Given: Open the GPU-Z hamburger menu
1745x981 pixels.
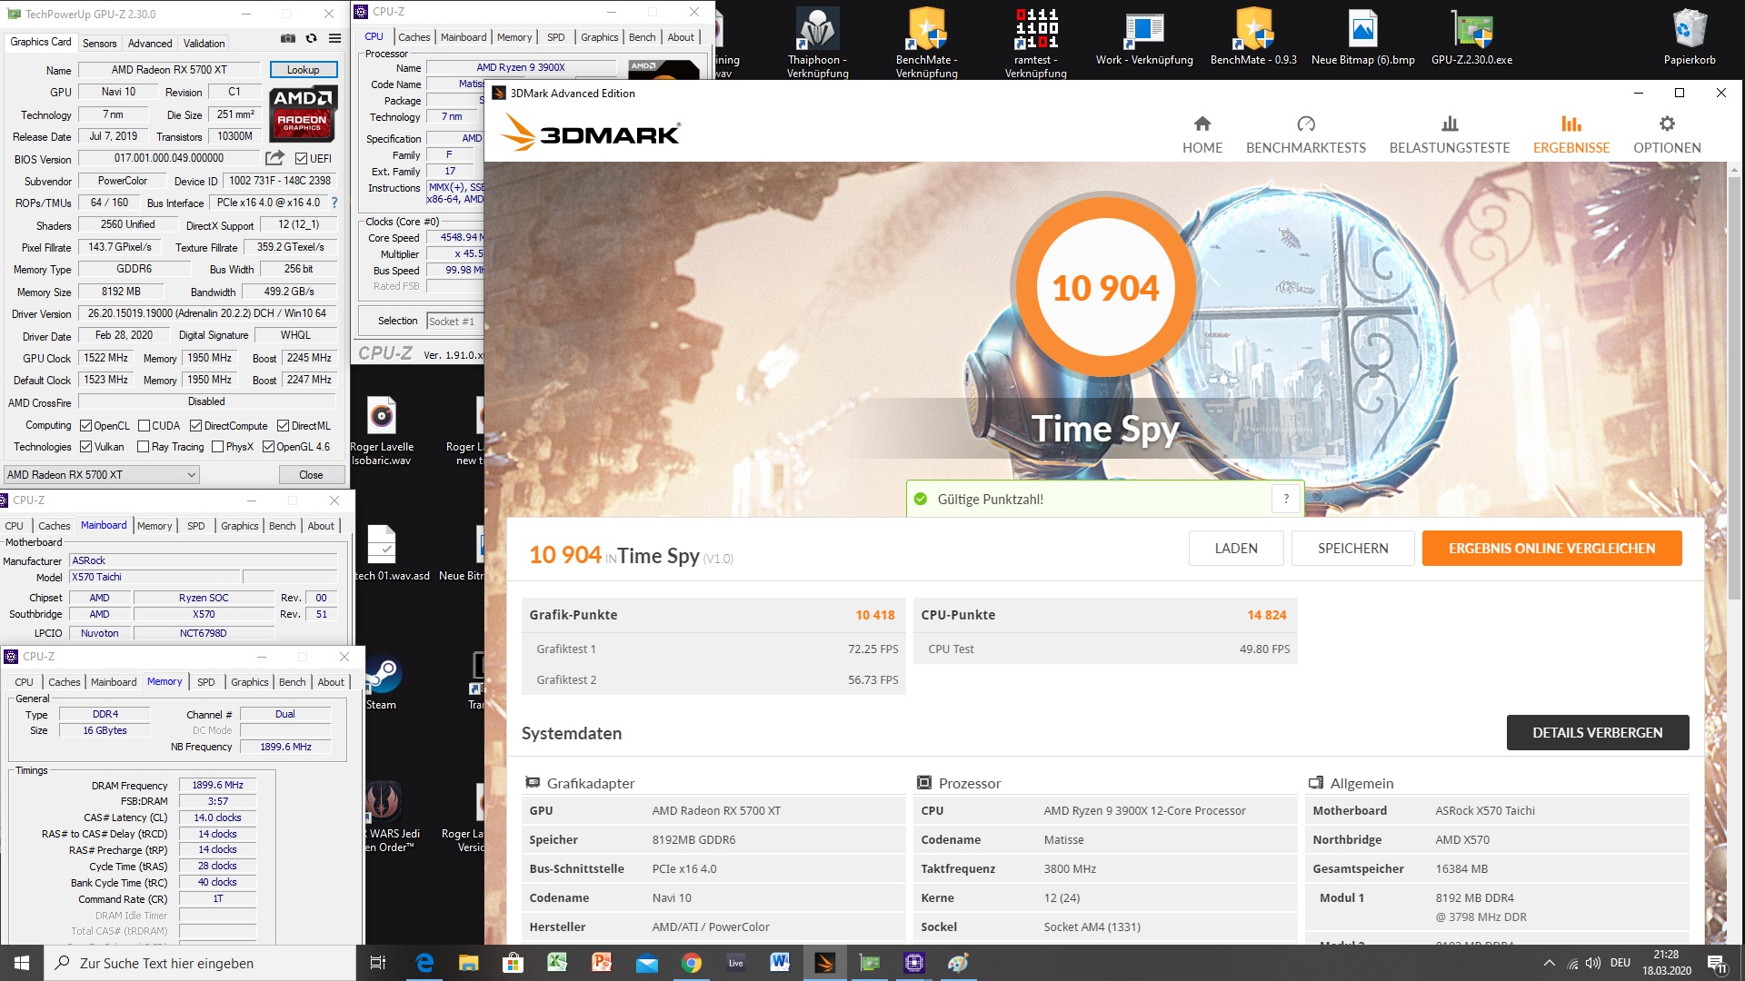Looking at the screenshot, I should pos(334,39).
